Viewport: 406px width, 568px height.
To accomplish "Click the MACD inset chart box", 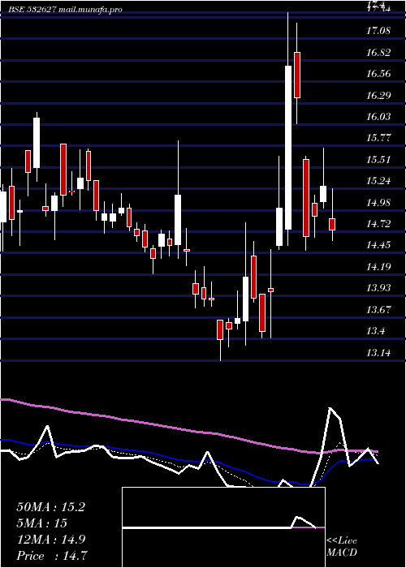I will (x=223, y=527).
